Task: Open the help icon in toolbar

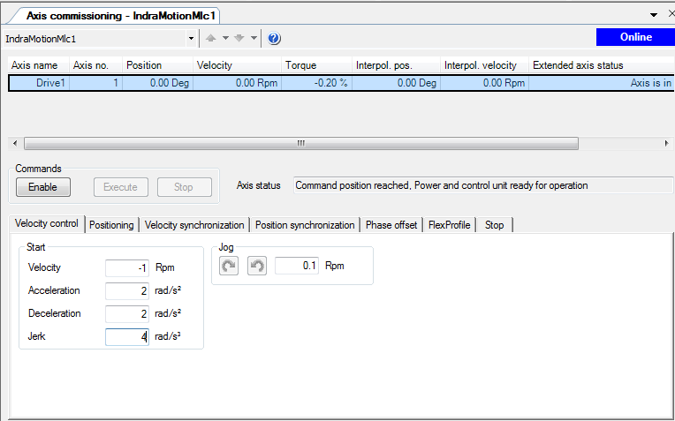Action: (x=274, y=38)
